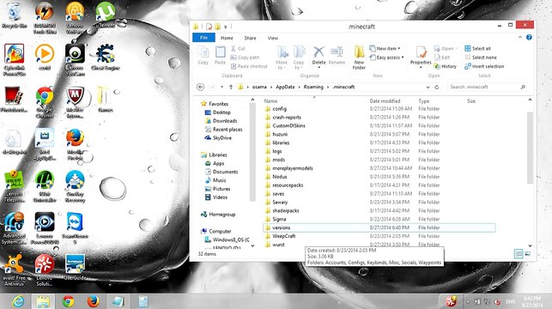Screen dimensions: 552x309
Task: Click the osama breadcrumb in address bar
Action: pyautogui.click(x=259, y=87)
